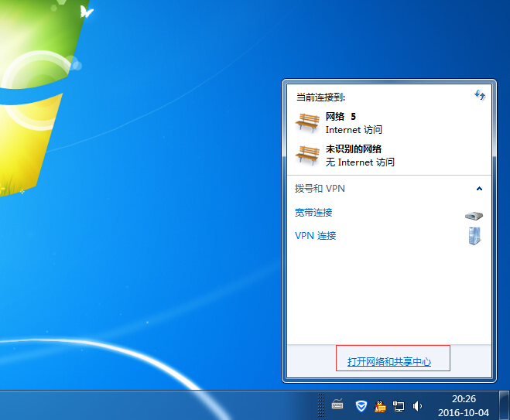
Task: Click the Show desktop button
Action: 505,405
